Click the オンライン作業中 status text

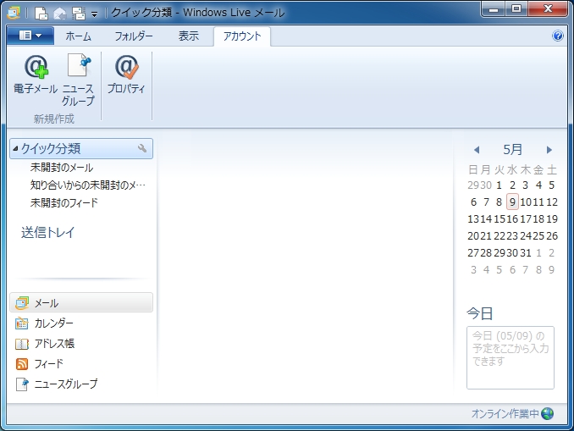point(505,413)
